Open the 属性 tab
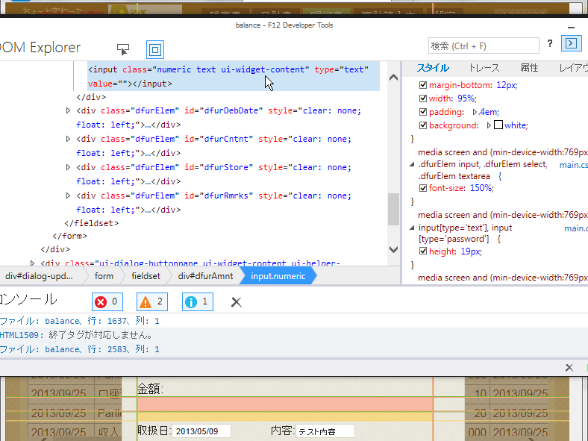 [x=529, y=68]
